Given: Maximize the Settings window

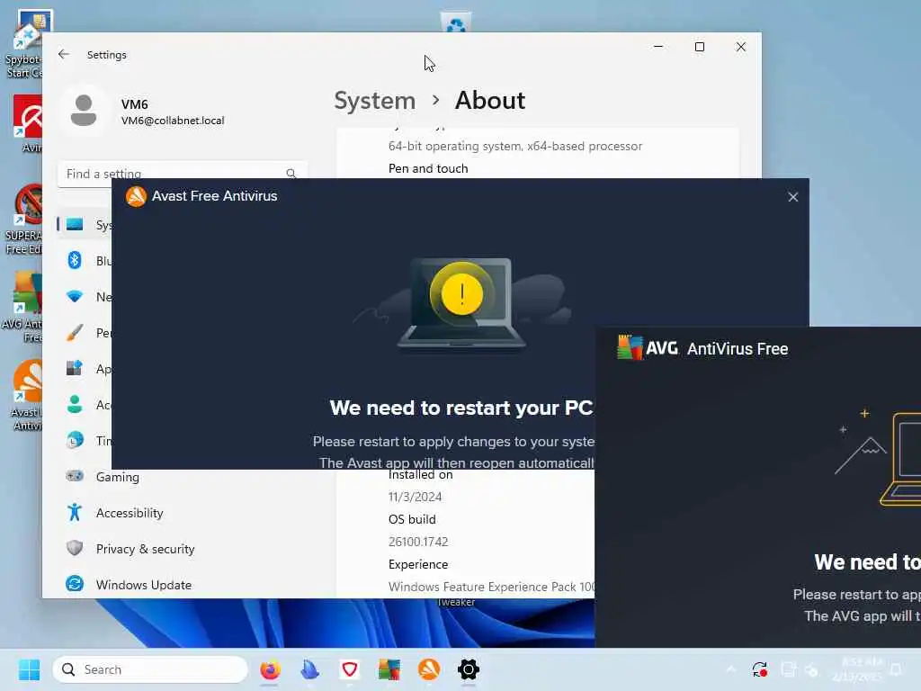Looking at the screenshot, I should (700, 47).
